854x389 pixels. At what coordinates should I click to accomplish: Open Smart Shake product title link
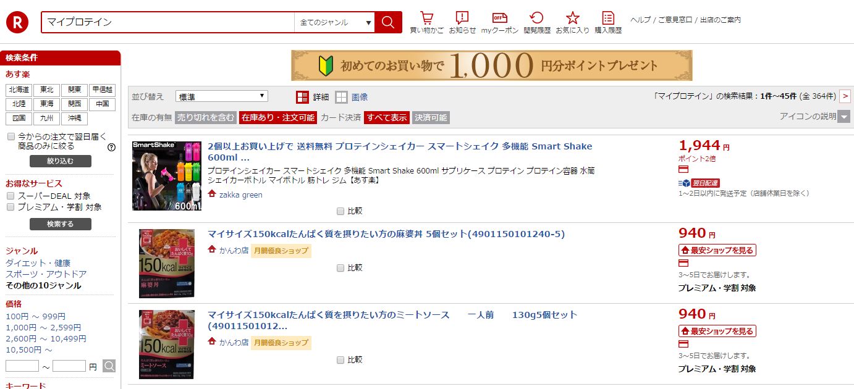400,152
